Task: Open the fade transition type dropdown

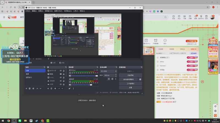Action: (x=108, y=71)
